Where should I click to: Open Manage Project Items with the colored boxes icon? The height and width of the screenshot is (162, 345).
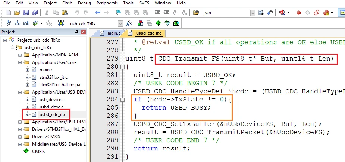(x=140, y=23)
